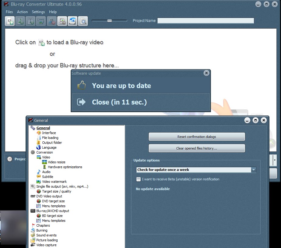The image size is (281, 248).
Task: Click the exit arrow icon beside Close
Action: [x=81, y=102]
